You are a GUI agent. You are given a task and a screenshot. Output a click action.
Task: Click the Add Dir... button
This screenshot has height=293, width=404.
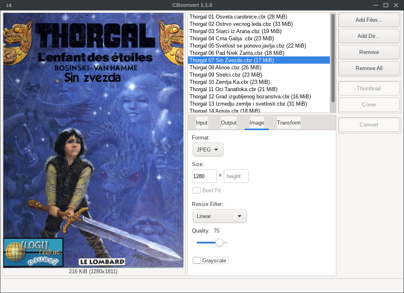click(x=369, y=36)
